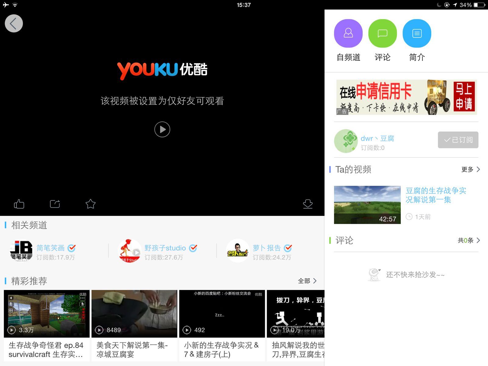The height and width of the screenshot is (366, 488).
Task: Open the 野孩子studio channel link
Action: click(x=165, y=248)
